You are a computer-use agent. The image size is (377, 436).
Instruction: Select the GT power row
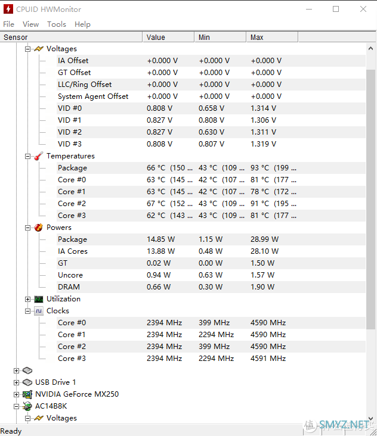pyautogui.click(x=211, y=263)
